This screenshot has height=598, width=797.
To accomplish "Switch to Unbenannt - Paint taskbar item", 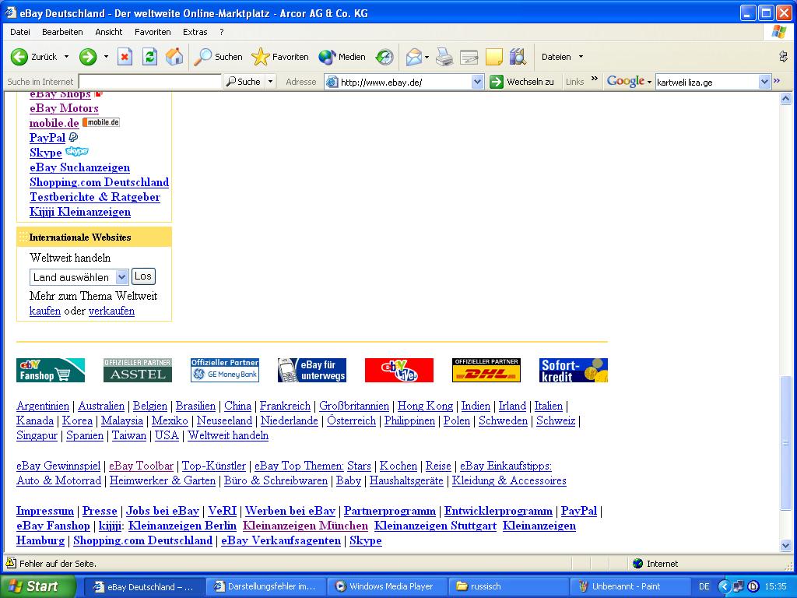I will pos(629,586).
